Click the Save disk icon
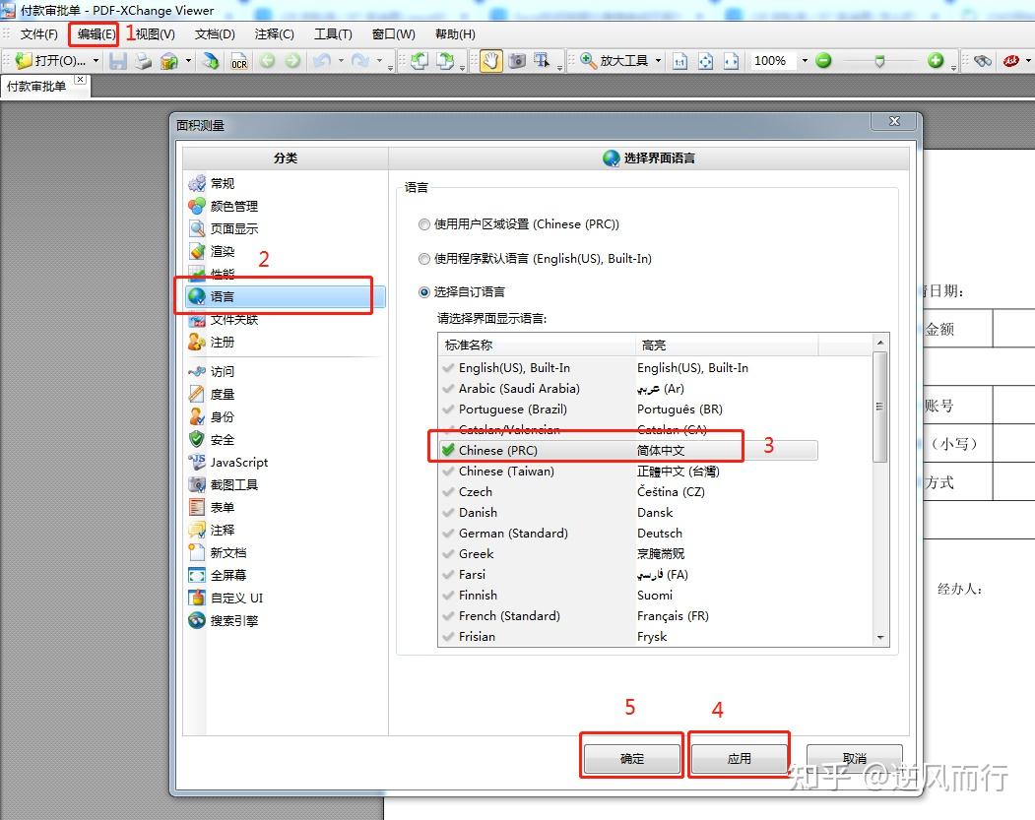This screenshot has height=820, width=1035. (x=117, y=61)
